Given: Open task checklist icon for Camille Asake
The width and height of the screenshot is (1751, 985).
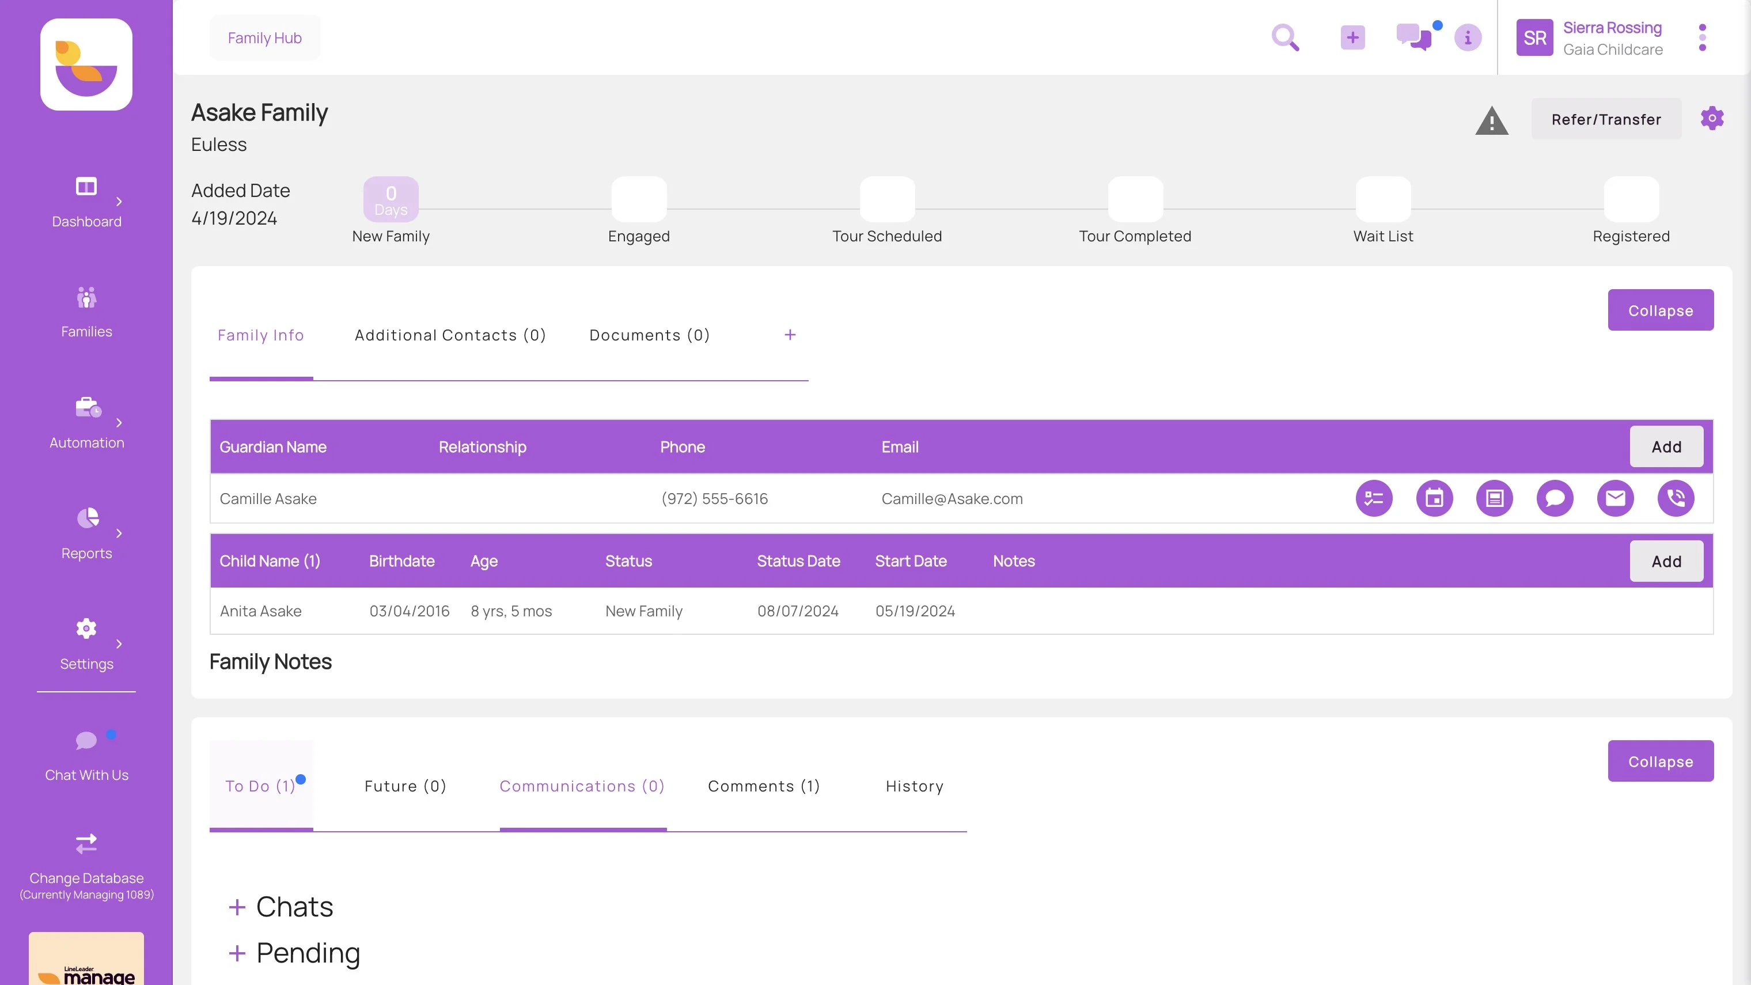Looking at the screenshot, I should (x=1374, y=498).
